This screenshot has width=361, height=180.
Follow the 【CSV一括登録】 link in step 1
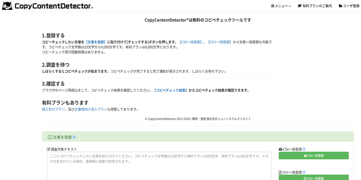[190, 42]
